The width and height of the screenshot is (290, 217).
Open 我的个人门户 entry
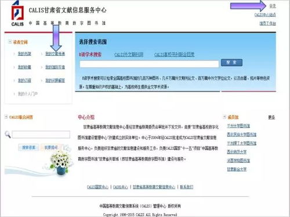tap(28, 94)
